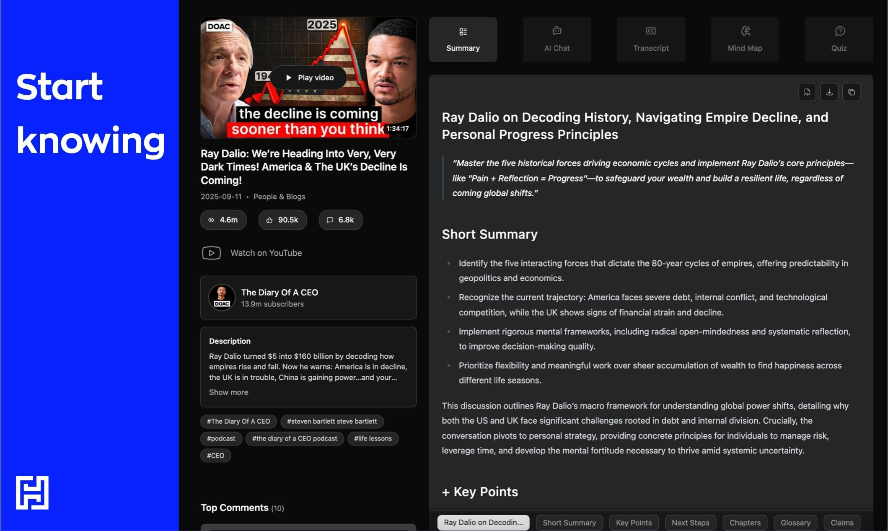This screenshot has width=888, height=531.
Task: Jump to Chapters section chip
Action: [x=745, y=523]
